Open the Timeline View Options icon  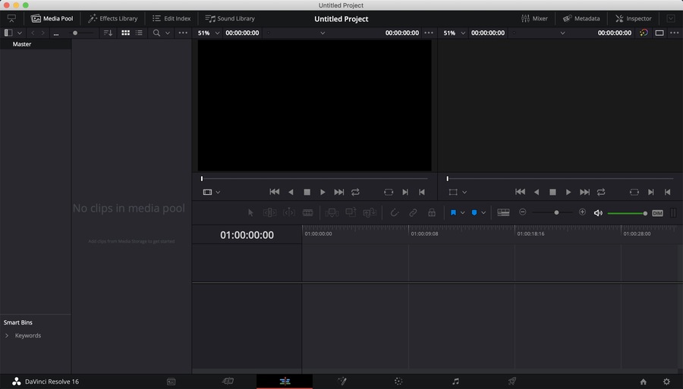click(503, 212)
